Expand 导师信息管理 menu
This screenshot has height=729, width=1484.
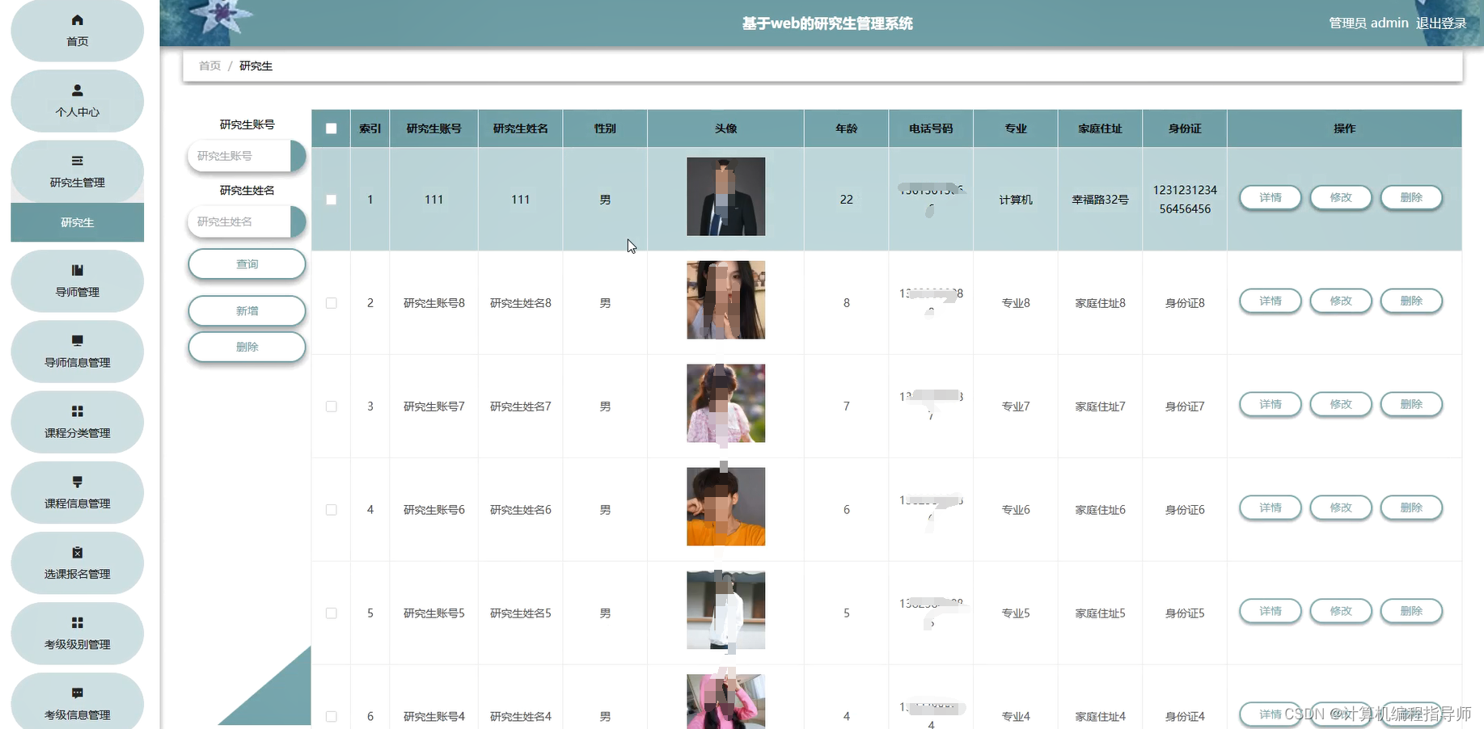[78, 352]
